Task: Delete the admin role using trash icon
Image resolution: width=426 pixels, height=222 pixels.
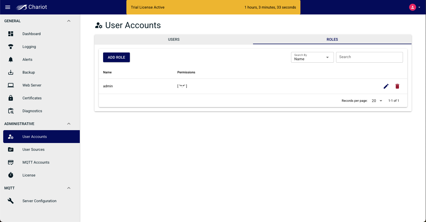Action: [397, 86]
